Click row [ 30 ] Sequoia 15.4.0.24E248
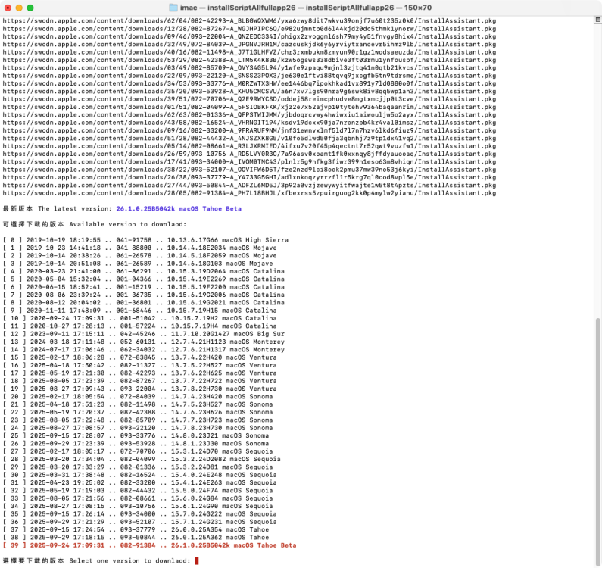The height and width of the screenshot is (568, 602). (140, 475)
